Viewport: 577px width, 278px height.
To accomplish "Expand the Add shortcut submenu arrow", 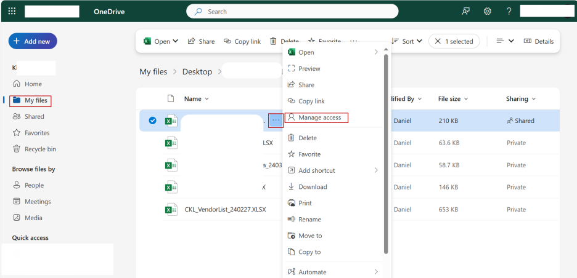I will [x=376, y=170].
